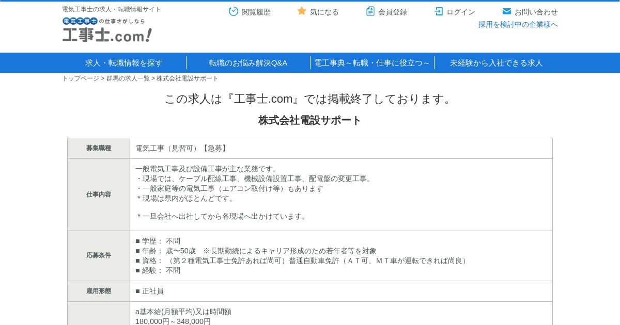Click the 株式会社電設サポート heading
Viewport: 620px width, 325px height.
(310, 120)
